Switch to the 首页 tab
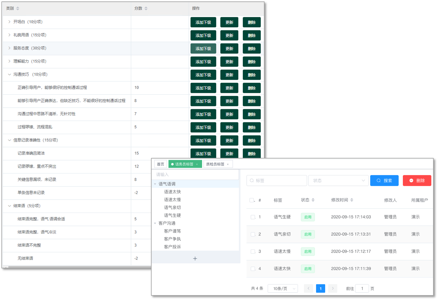 tap(160, 164)
